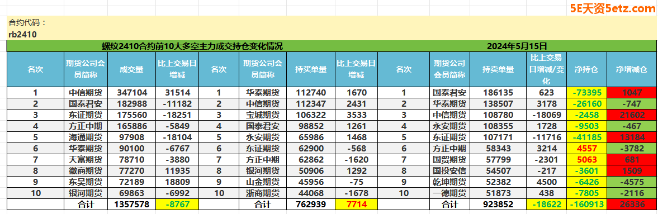Select the red cell showing 21602
Viewport: 658px width, 214px height.
click(631, 115)
